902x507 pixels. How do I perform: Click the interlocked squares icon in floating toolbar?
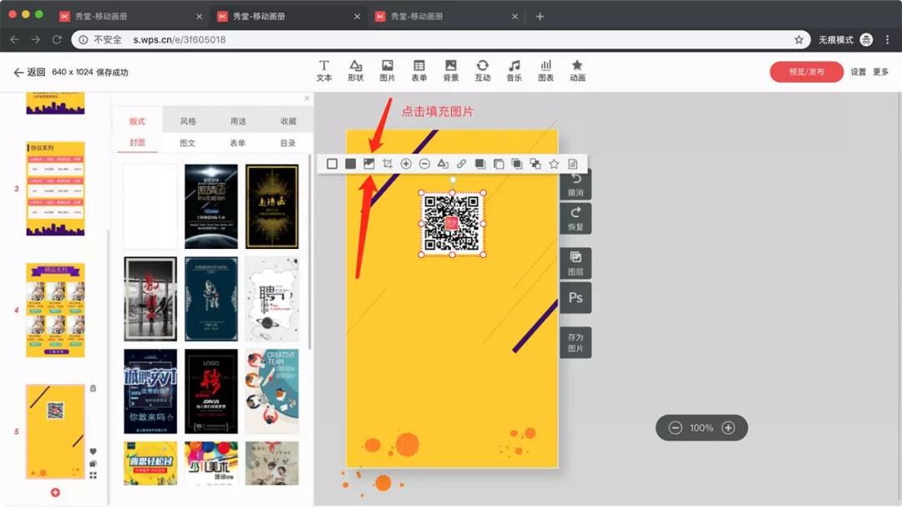pyautogui.click(x=535, y=164)
